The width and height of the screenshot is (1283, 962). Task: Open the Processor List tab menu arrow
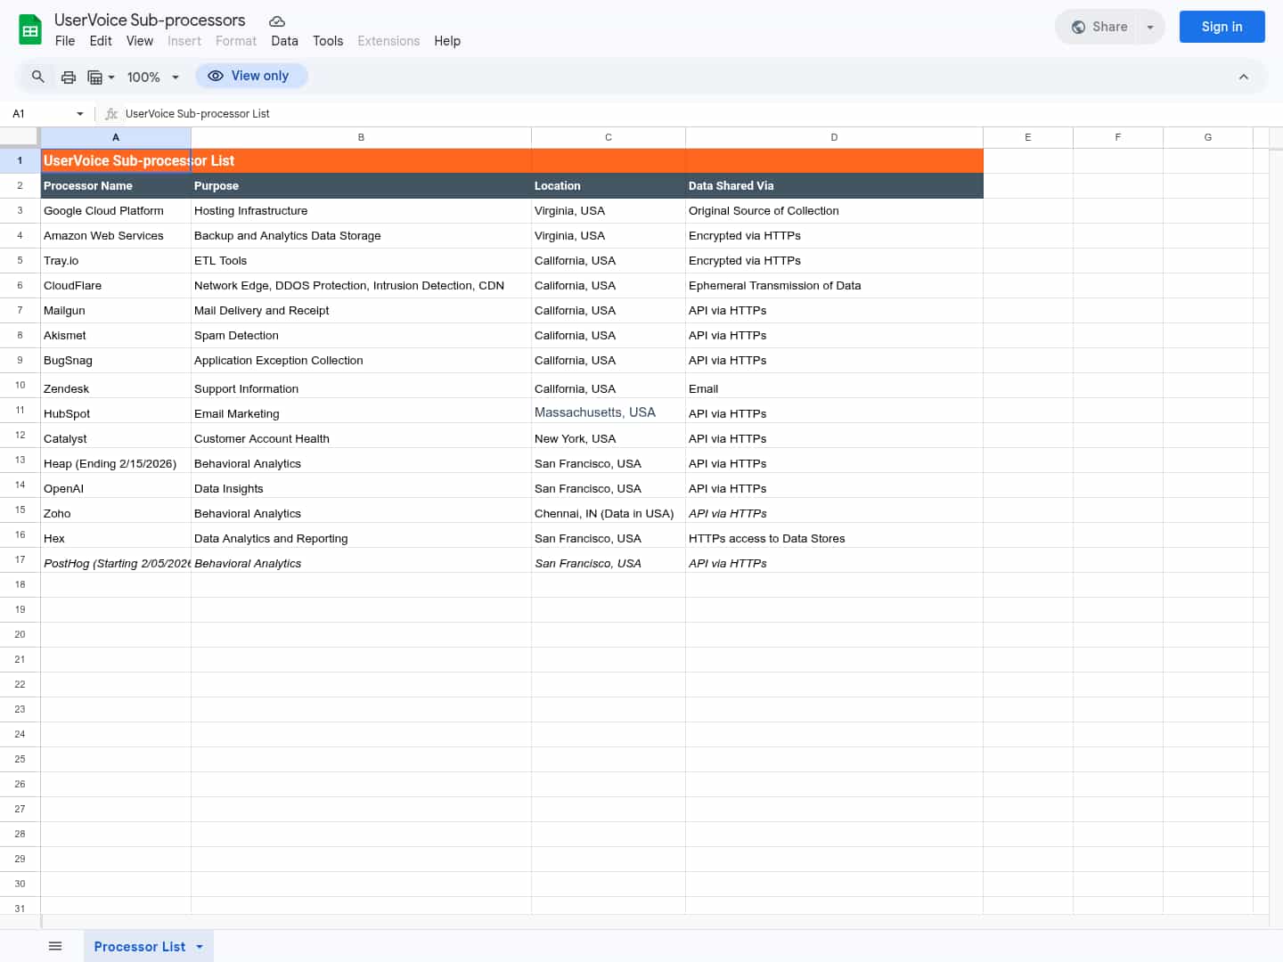click(x=200, y=947)
